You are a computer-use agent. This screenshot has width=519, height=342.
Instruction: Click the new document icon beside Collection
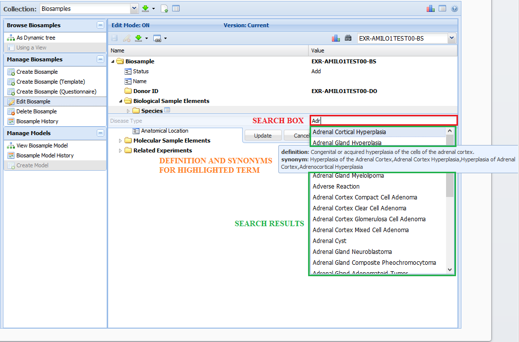165,8
